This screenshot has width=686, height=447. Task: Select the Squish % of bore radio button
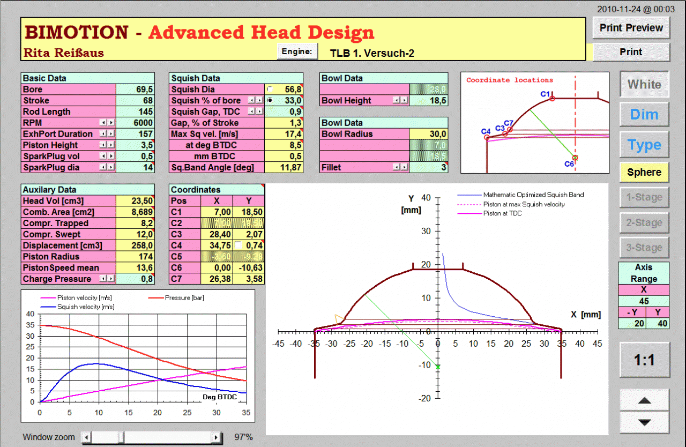coord(270,100)
